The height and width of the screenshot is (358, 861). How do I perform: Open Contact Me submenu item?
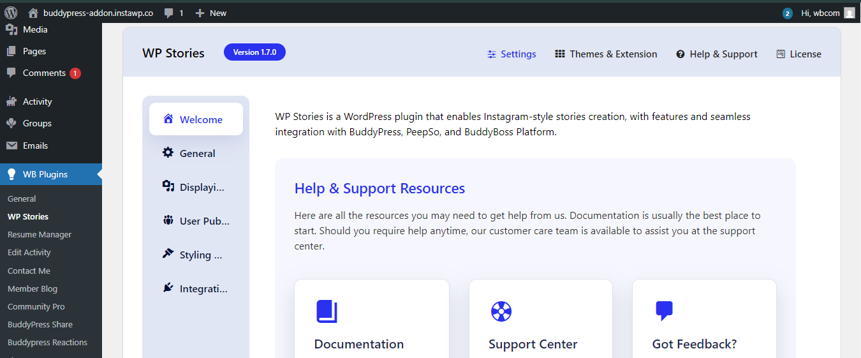pos(29,271)
